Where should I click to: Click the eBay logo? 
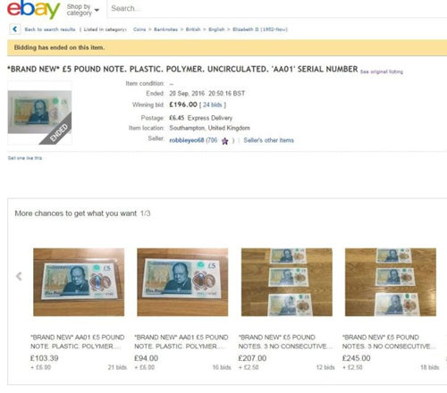33,9
